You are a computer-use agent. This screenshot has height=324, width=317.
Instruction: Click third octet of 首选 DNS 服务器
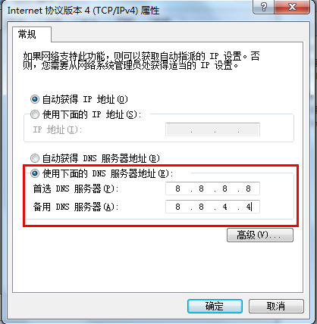pos(224,188)
